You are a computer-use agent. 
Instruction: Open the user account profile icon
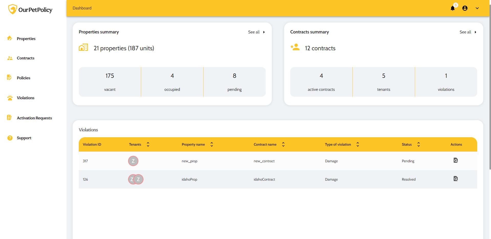pyautogui.click(x=465, y=8)
